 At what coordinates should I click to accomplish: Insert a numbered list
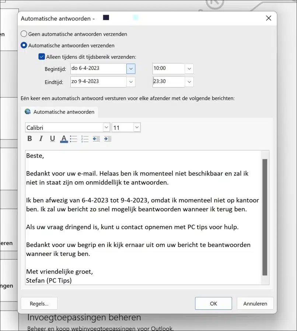click(x=85, y=139)
